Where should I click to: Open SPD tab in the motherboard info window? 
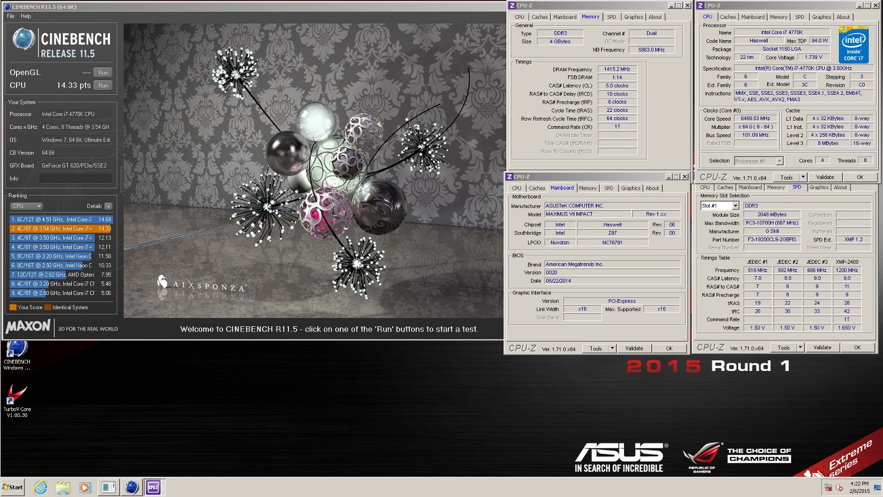click(609, 188)
